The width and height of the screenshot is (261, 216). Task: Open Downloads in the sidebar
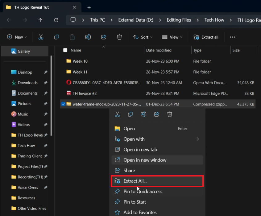point(27,83)
